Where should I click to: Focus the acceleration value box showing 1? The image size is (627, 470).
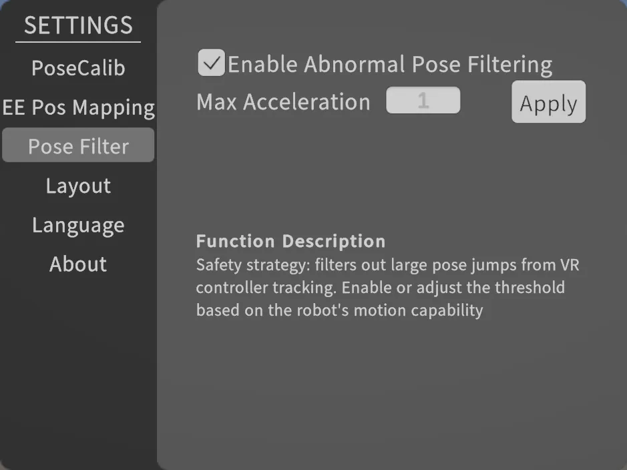pyautogui.click(x=423, y=100)
